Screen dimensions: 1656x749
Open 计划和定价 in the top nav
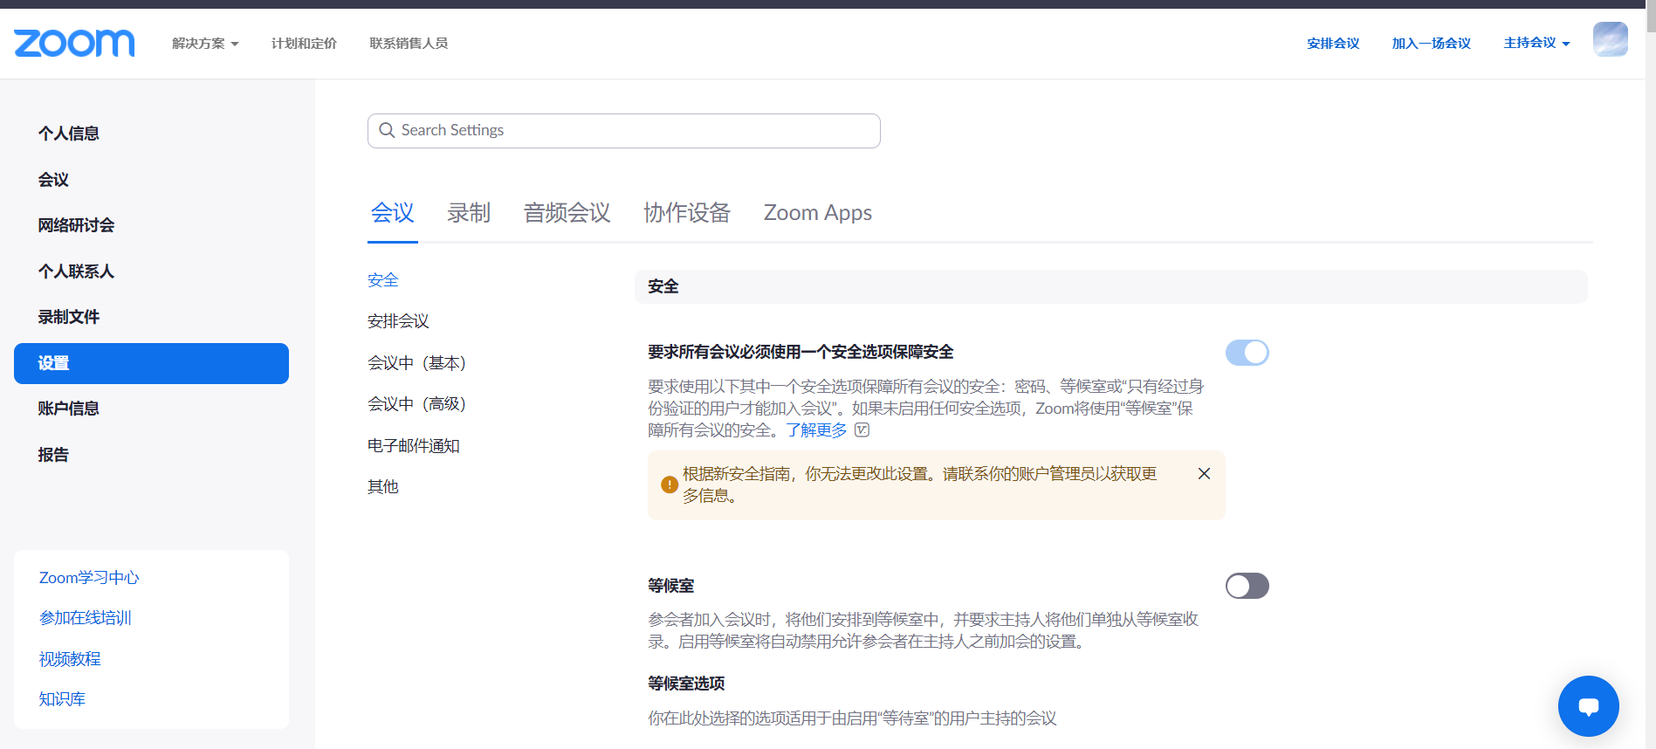click(x=304, y=43)
